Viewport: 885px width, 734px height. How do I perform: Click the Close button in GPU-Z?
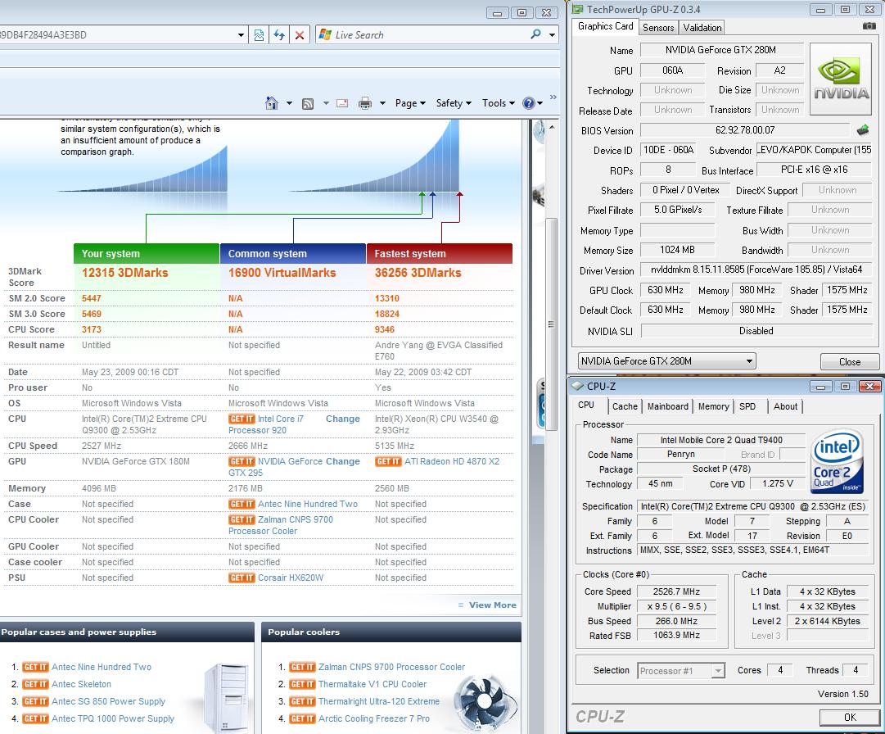pyautogui.click(x=850, y=361)
